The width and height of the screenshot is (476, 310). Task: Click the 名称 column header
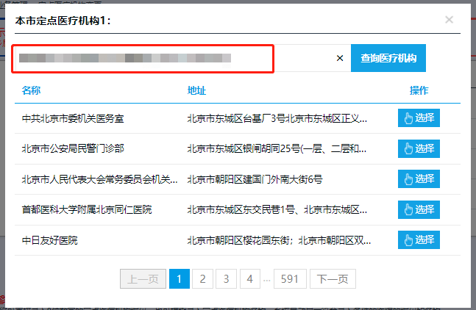(31, 90)
